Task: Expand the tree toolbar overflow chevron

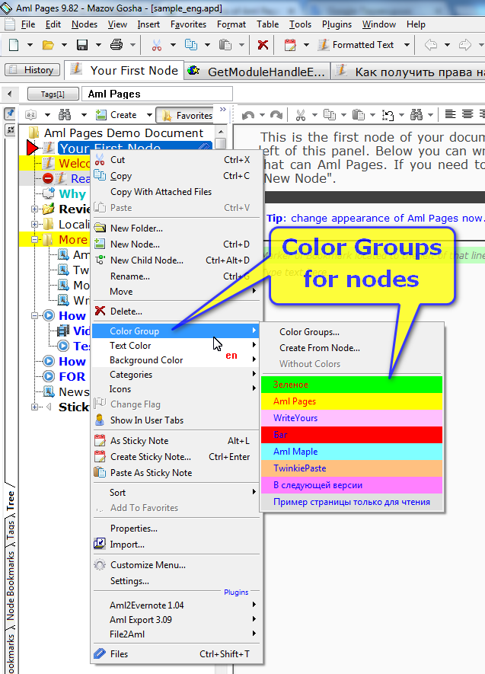Action: pos(222,109)
